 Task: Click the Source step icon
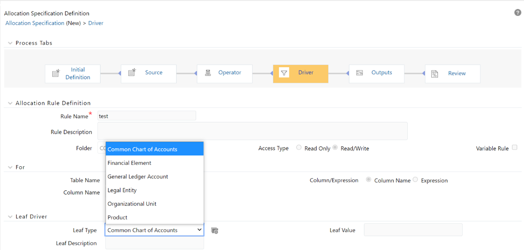coord(132,73)
